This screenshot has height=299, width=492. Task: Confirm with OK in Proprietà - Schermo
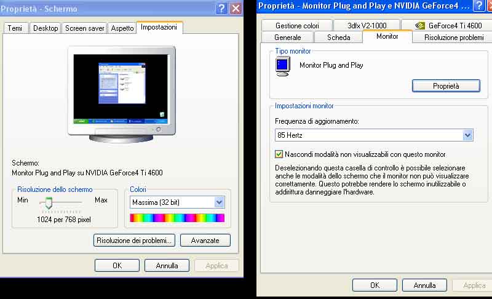tap(117, 266)
